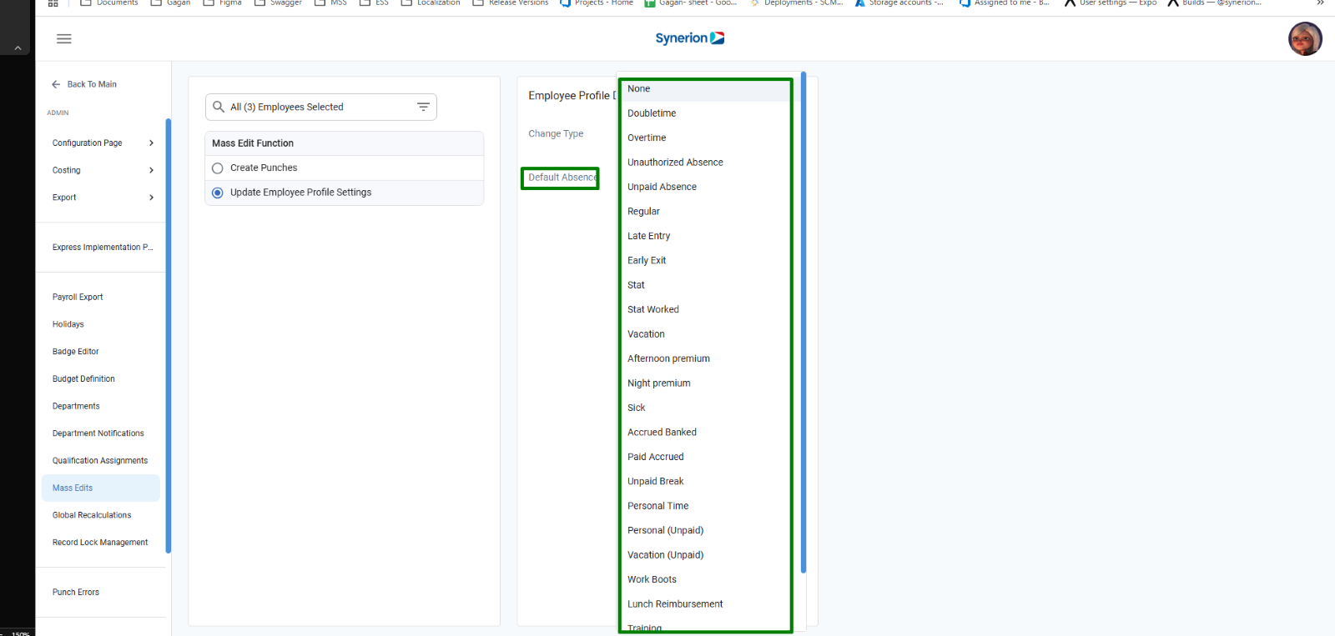Open the Swagger bookmark folder

(x=278, y=3)
